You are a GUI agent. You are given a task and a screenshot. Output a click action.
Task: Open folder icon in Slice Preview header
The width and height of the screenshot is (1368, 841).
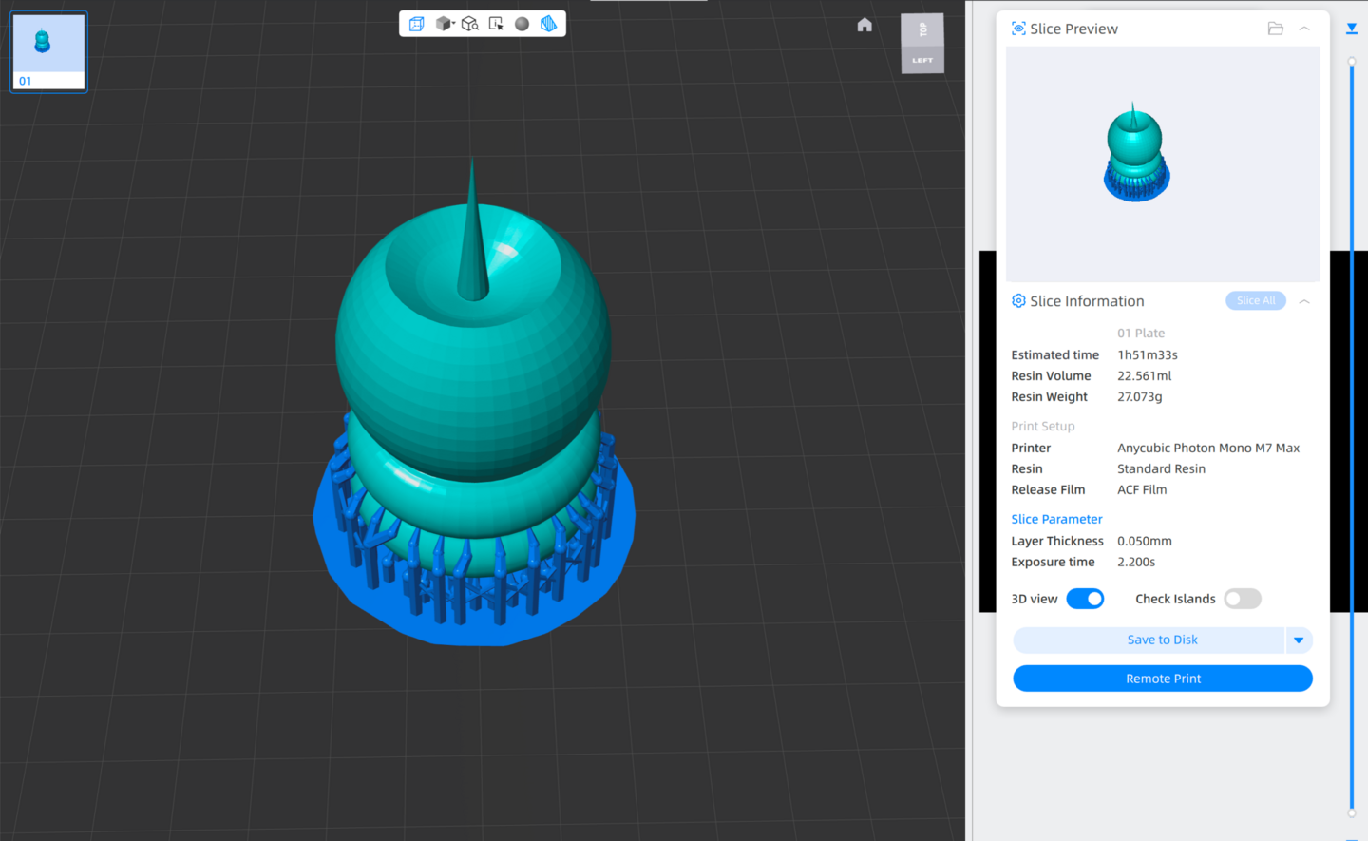point(1275,29)
